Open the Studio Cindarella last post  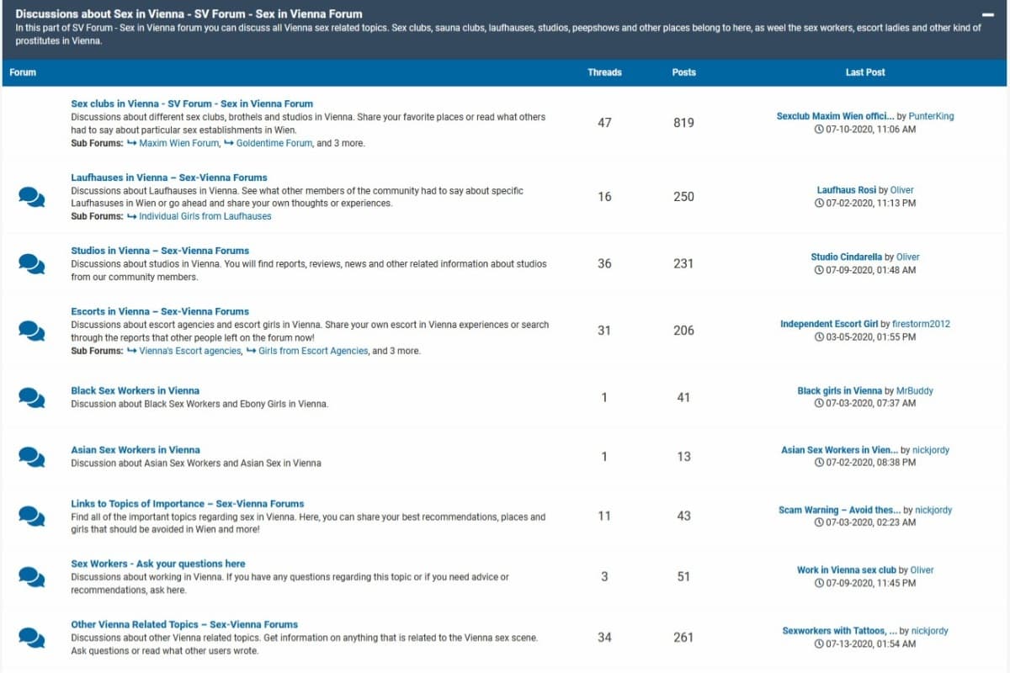click(846, 257)
